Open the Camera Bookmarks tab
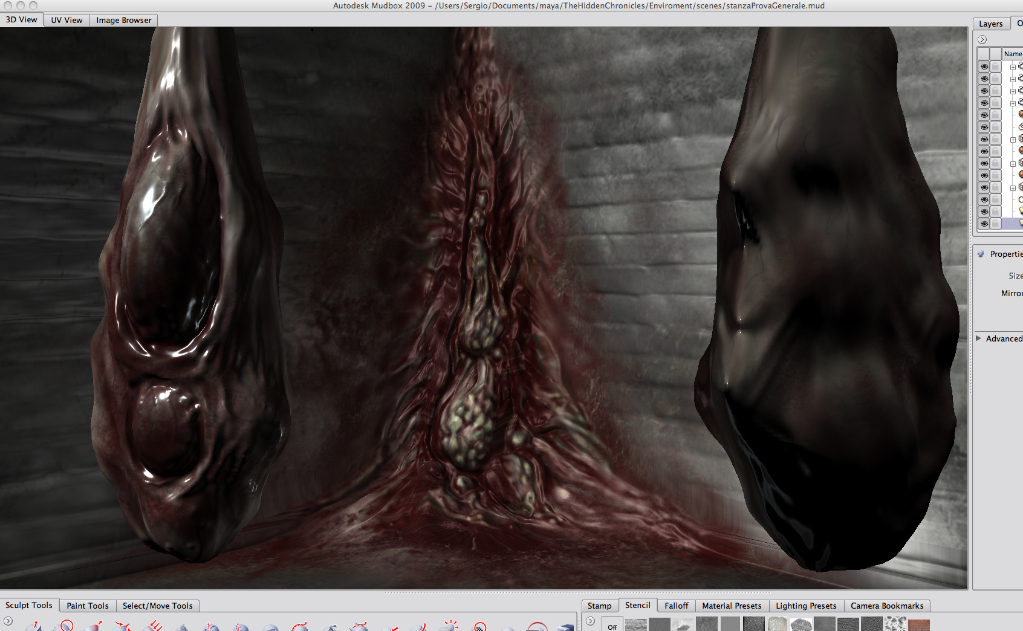The height and width of the screenshot is (631, 1023). [x=888, y=606]
